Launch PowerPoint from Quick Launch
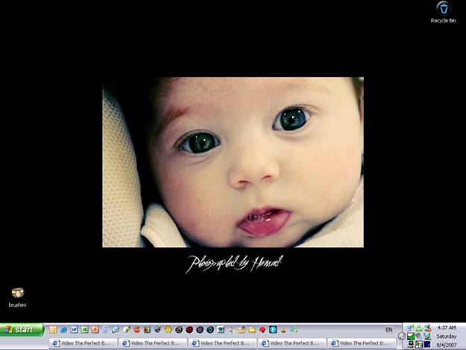Image resolution: width=466 pixels, height=350 pixels. click(x=95, y=330)
